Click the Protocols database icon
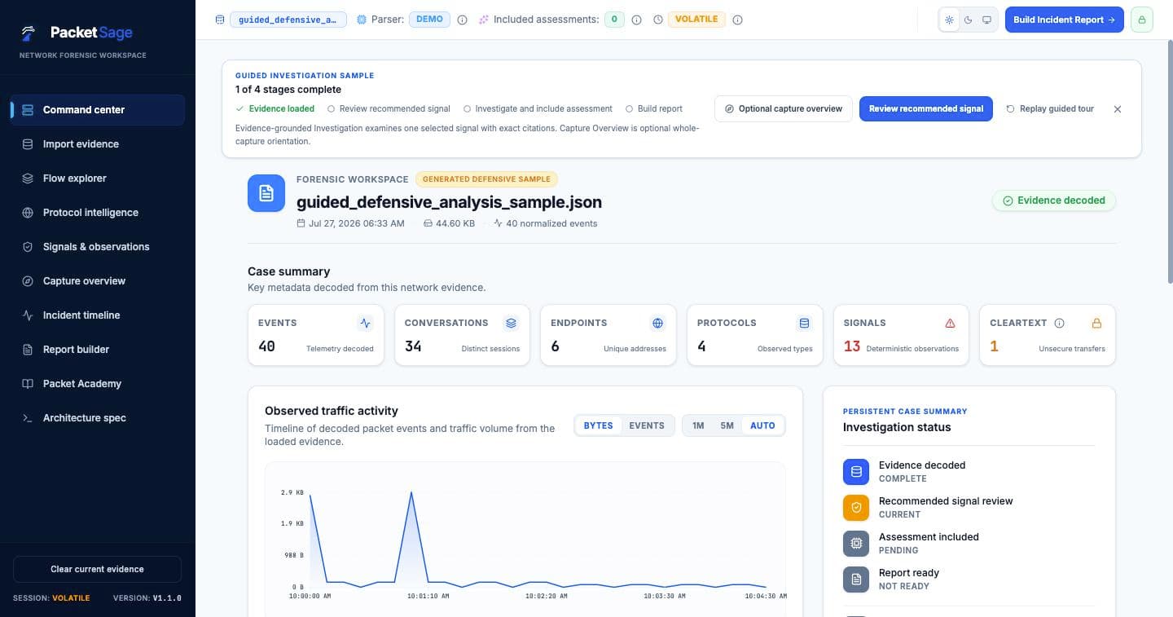 (x=804, y=324)
